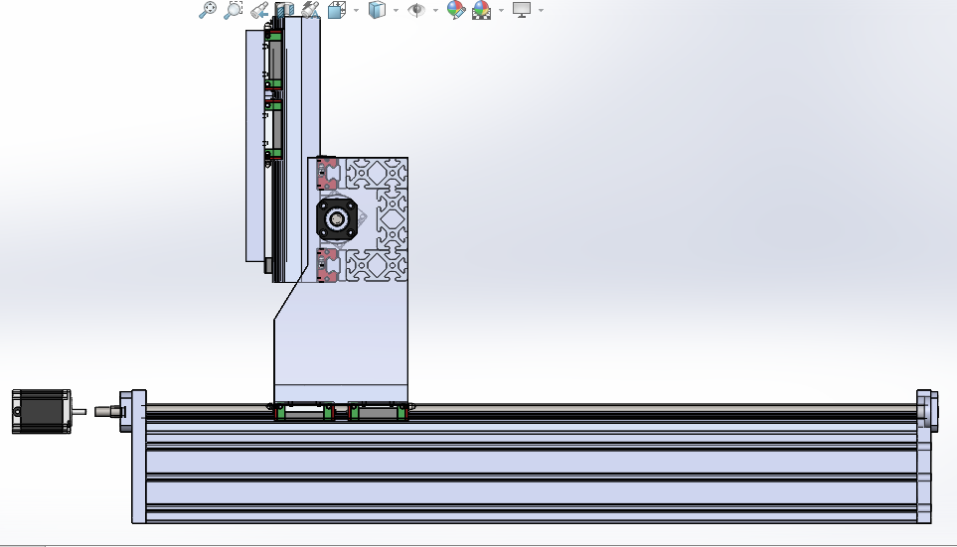Expand the Hide/Show Items dropdown arrow
Image resolution: width=957 pixels, height=547 pixels.
coord(436,10)
